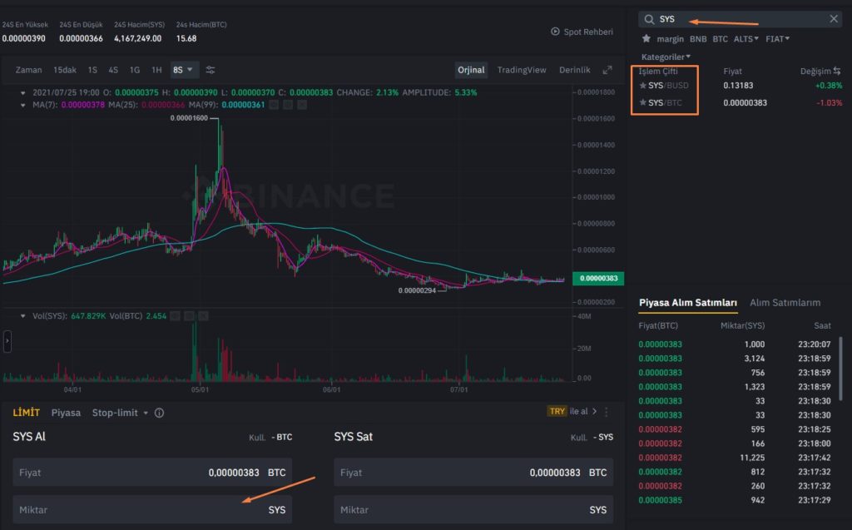This screenshot has height=530, width=852.
Task: Click current price label 0.00000383 on axis
Action: (598, 279)
